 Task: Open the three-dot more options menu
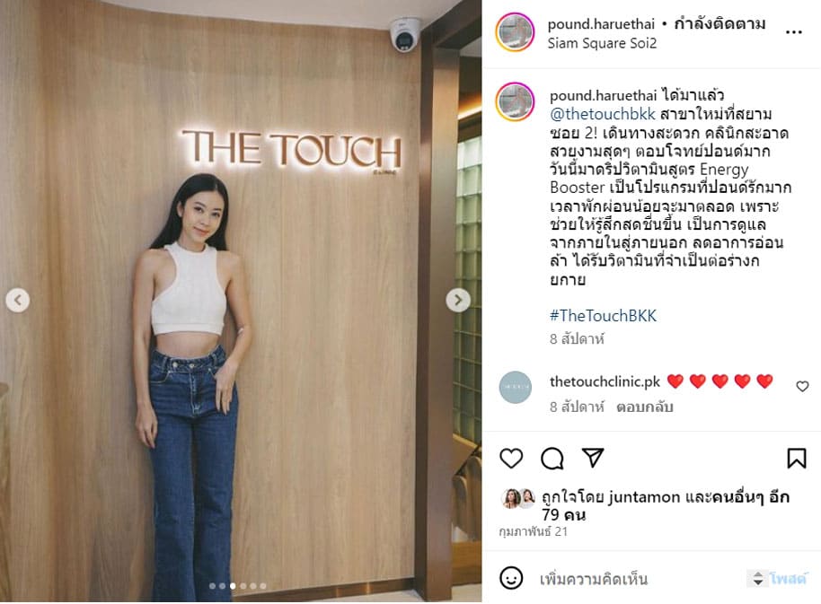[x=794, y=32]
